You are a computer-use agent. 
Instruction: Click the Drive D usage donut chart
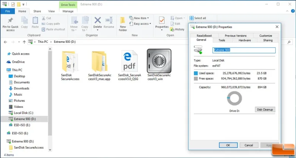(234, 99)
